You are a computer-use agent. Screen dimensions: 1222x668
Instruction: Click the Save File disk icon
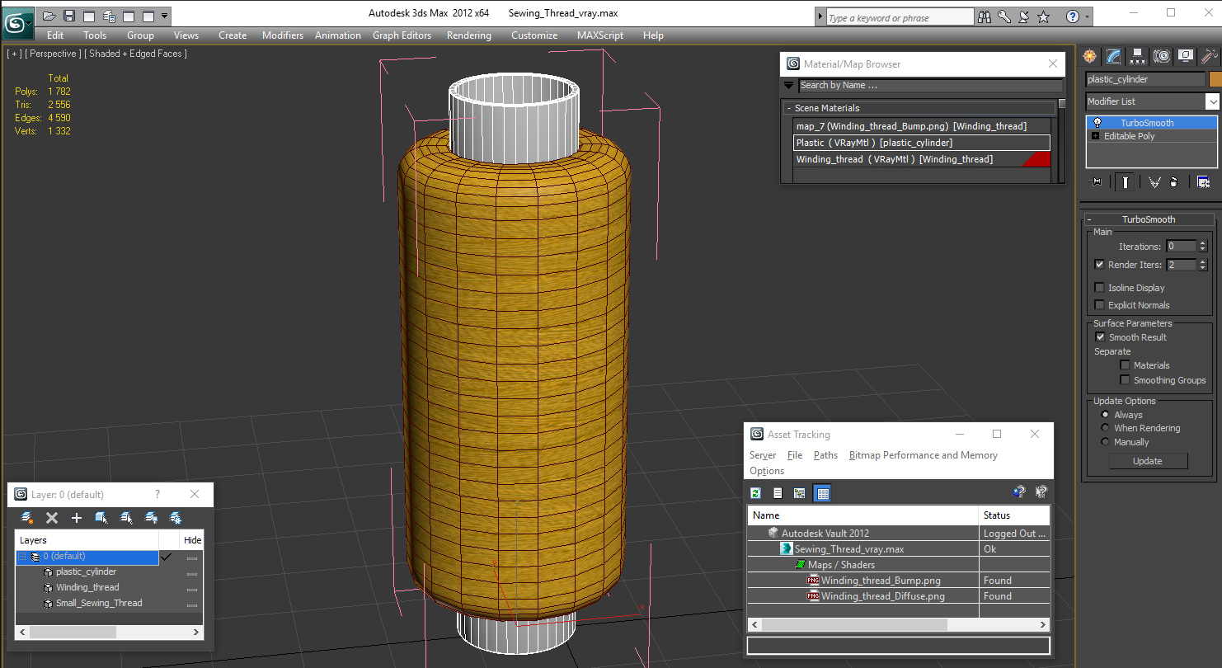point(69,16)
